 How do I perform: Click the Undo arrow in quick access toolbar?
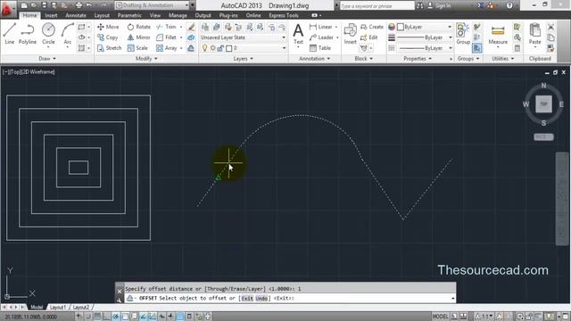pyautogui.click(x=89, y=5)
